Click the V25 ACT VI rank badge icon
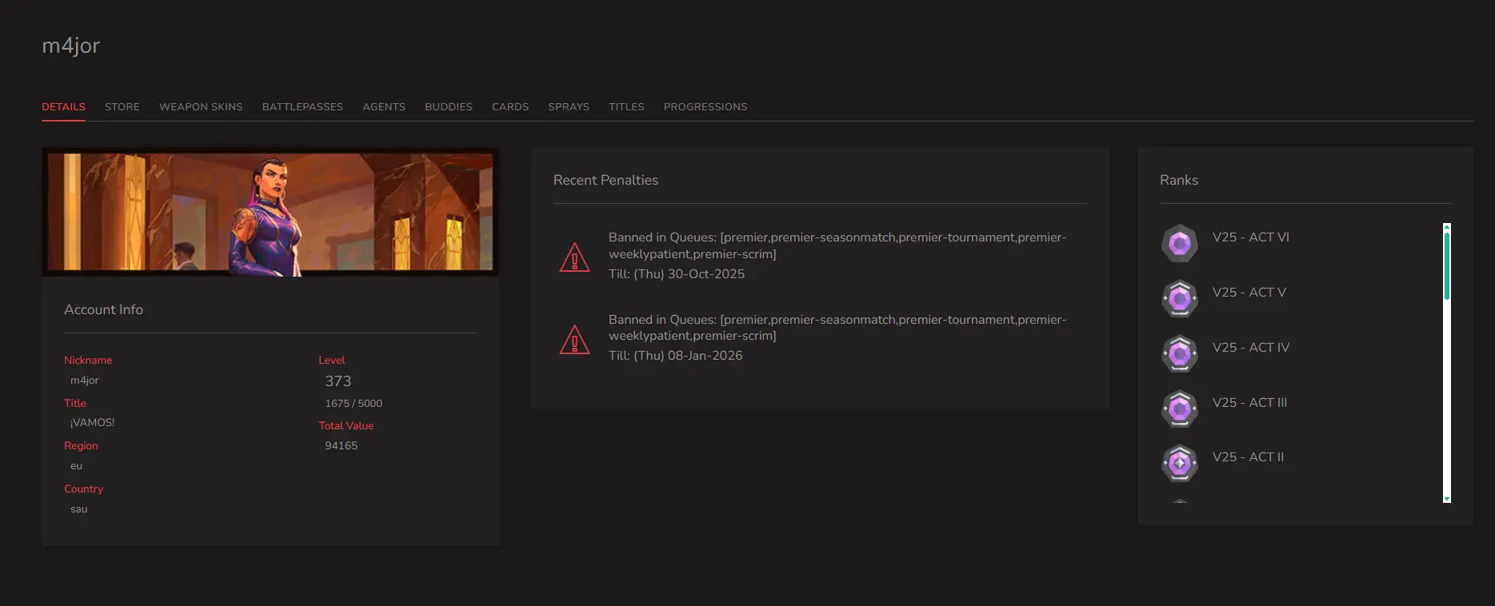The width and height of the screenshot is (1495, 606). coord(1179,244)
